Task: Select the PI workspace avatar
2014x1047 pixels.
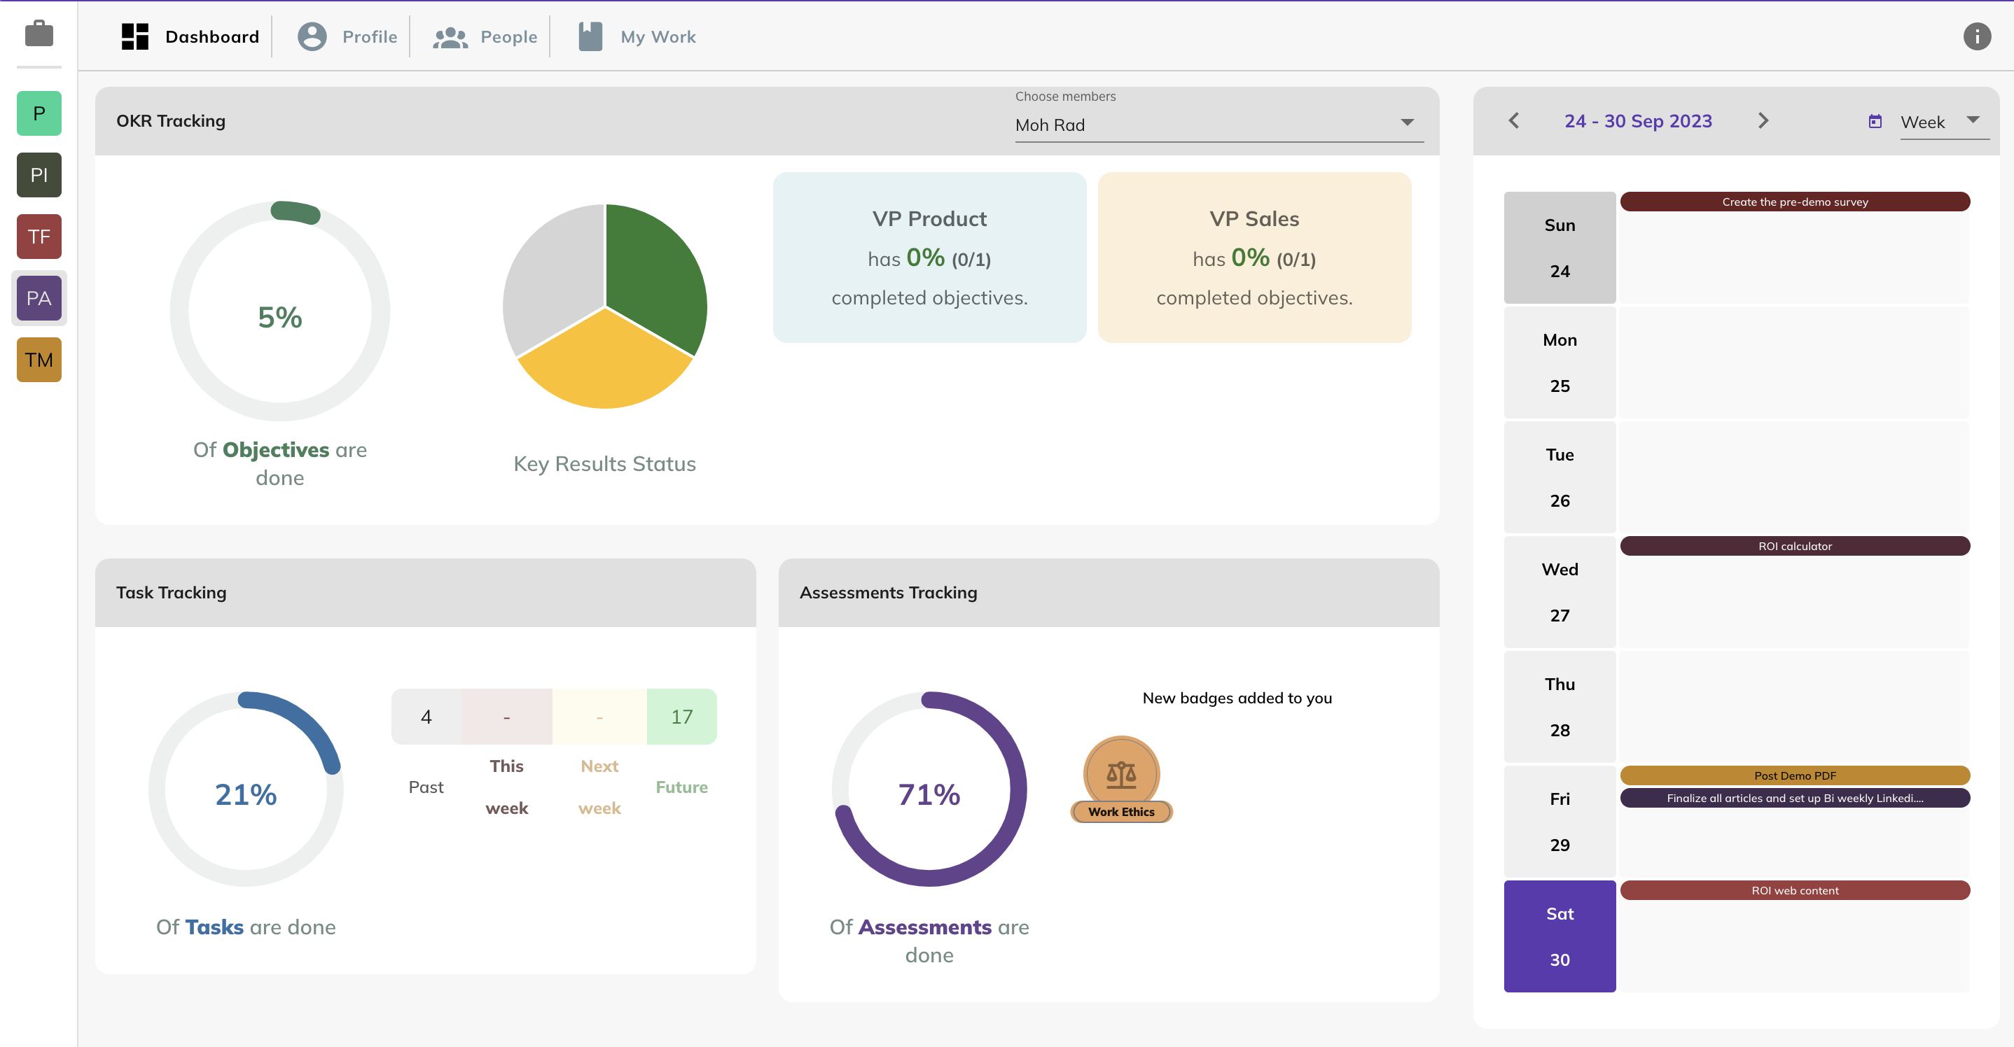Action: (x=39, y=175)
